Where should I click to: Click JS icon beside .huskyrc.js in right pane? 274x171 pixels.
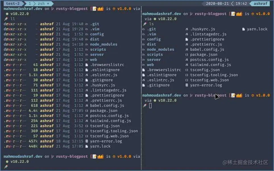point(187,29)
